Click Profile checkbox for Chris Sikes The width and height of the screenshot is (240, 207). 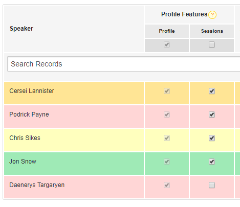tap(167, 138)
